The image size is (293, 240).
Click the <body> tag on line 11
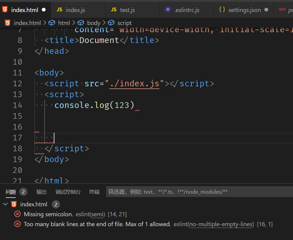click(x=49, y=73)
